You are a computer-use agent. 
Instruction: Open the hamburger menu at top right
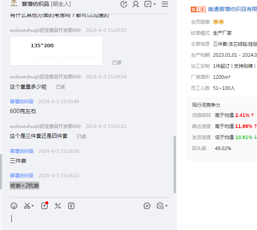click(x=165, y=4)
